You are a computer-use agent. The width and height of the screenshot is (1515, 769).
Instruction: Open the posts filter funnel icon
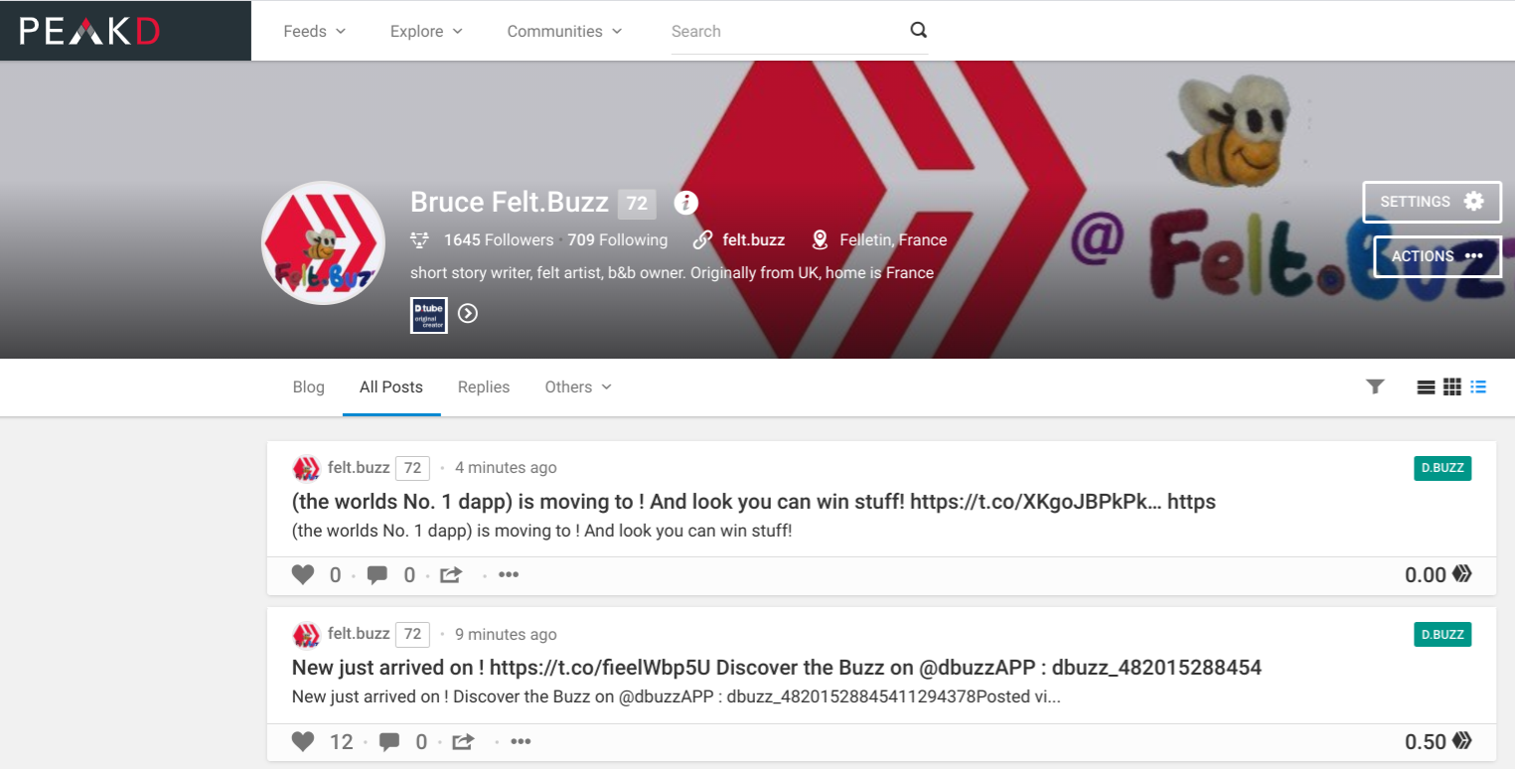[x=1375, y=386]
